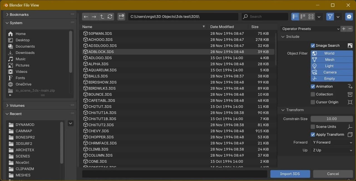Toggle Camera object filter
This screenshot has width=356, height=181.
click(332, 72)
